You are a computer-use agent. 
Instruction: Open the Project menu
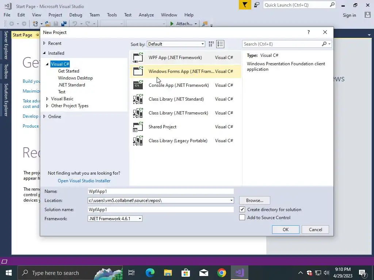point(55,15)
